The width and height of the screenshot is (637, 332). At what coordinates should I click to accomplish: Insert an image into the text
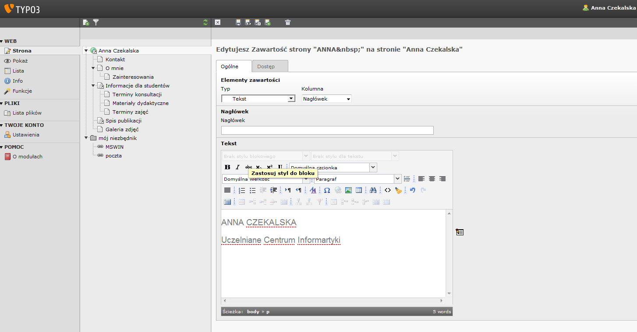click(348, 190)
